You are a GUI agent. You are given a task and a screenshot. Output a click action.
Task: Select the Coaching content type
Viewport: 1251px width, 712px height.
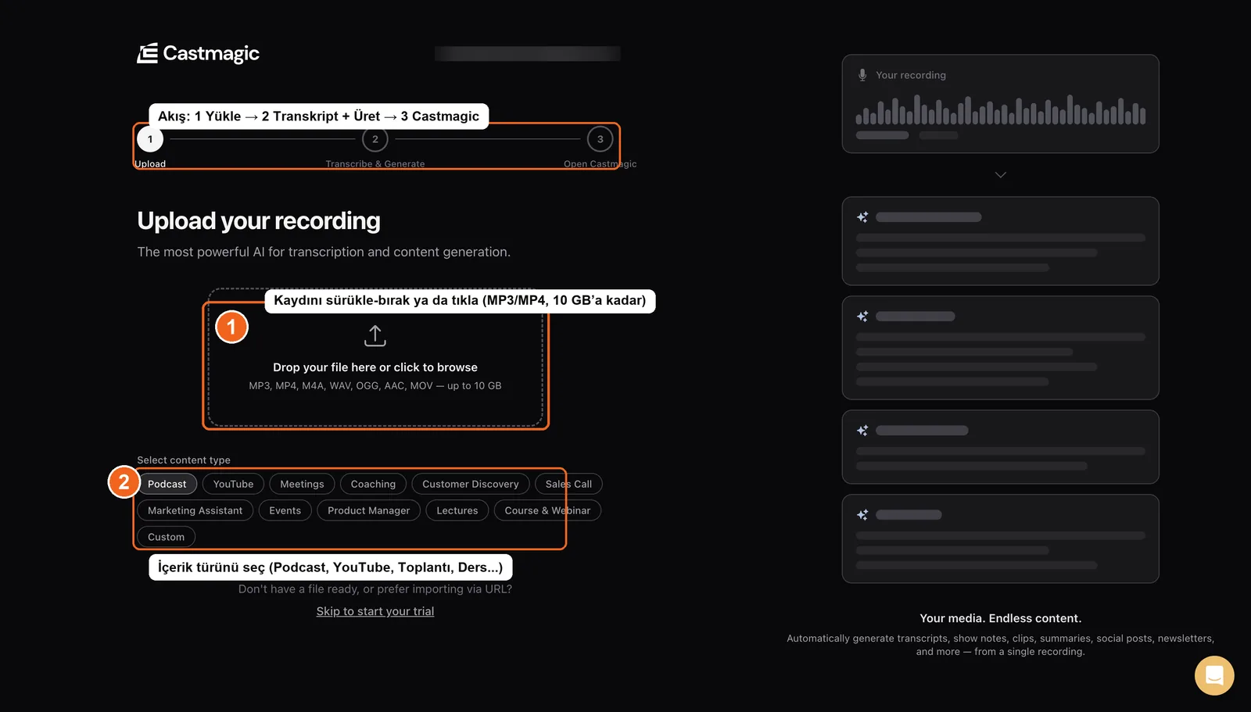tap(373, 484)
